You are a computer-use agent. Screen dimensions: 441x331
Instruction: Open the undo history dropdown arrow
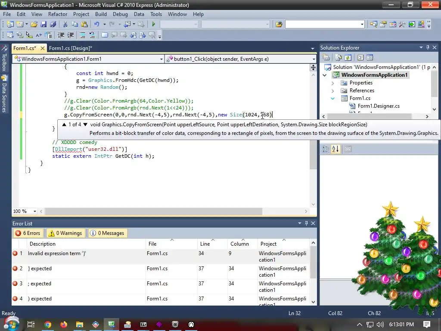[104, 25]
